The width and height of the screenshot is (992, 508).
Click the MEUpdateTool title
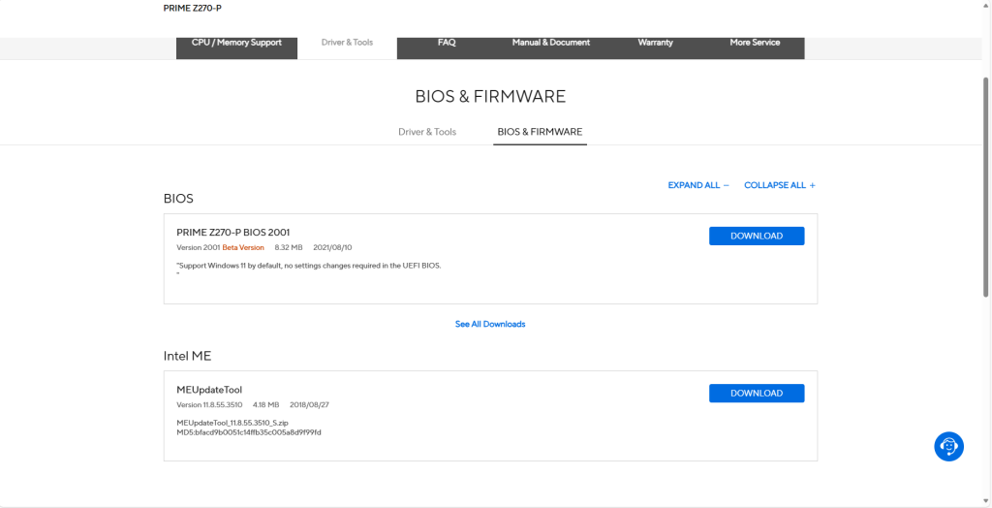click(x=209, y=390)
